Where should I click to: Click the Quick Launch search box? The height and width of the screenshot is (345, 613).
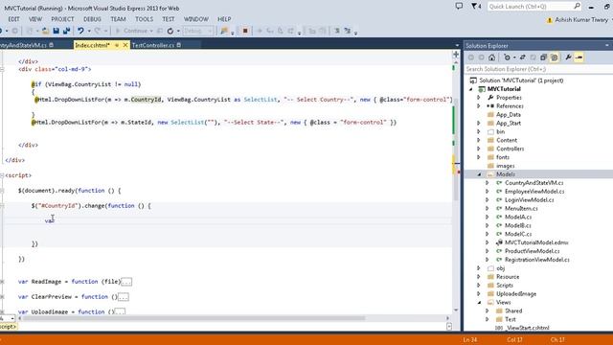tap(534, 7)
